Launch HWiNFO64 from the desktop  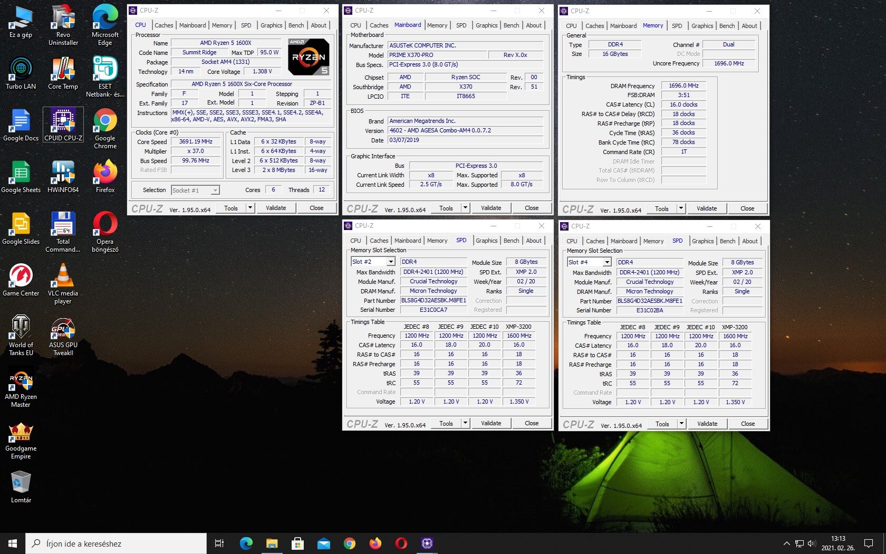[63, 177]
